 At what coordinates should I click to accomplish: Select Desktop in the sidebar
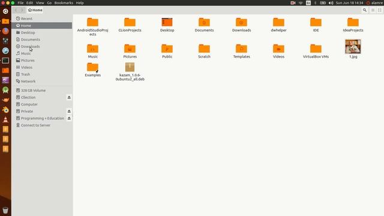coord(42,32)
